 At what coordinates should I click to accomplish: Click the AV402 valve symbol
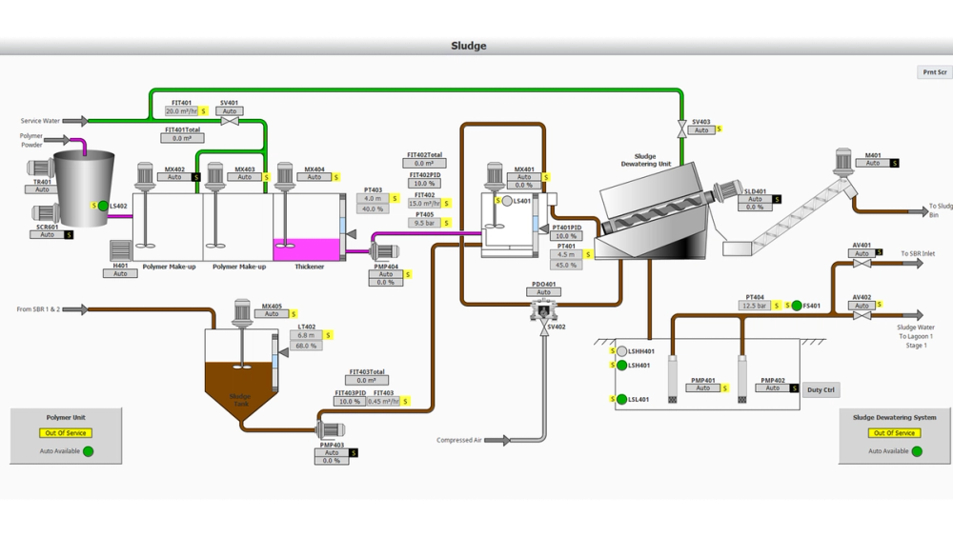tap(862, 316)
